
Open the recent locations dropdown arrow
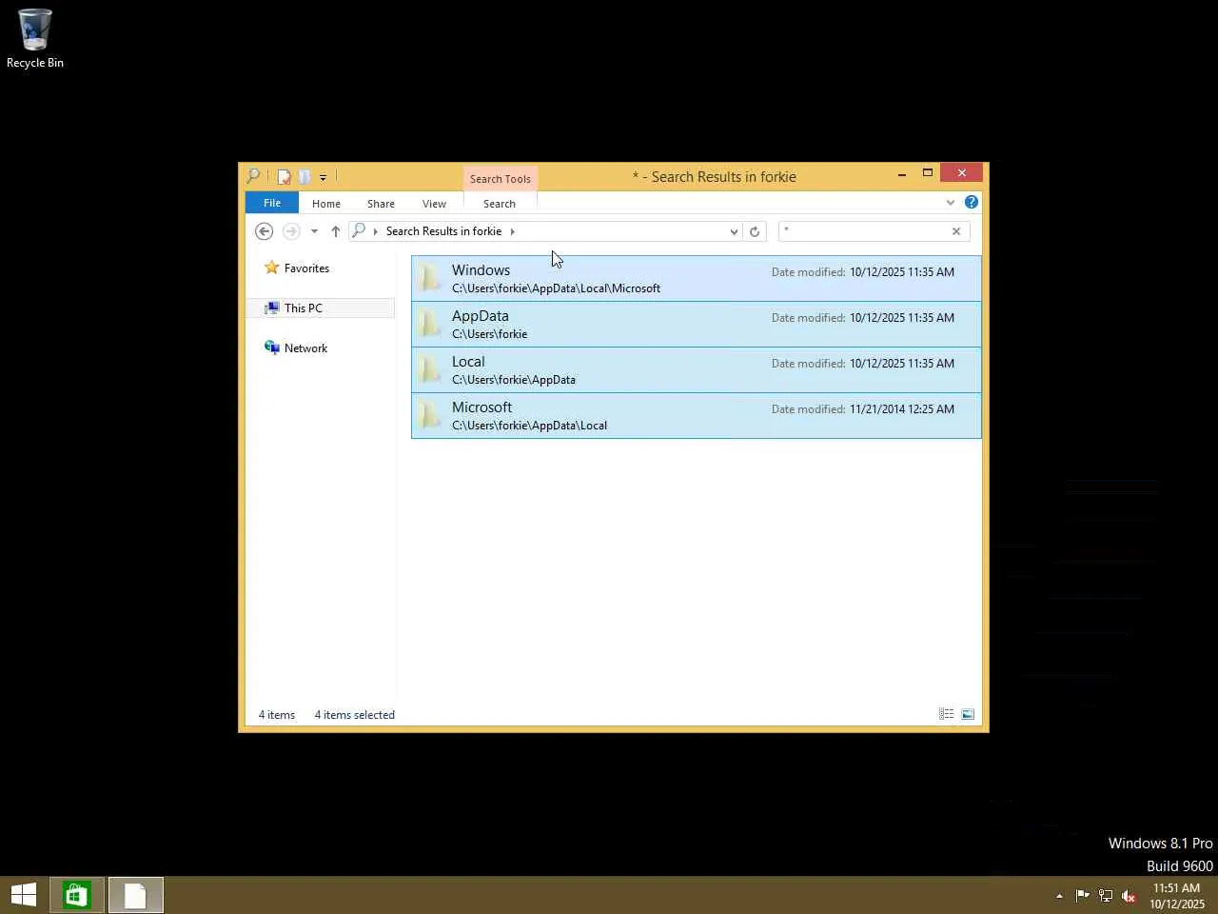click(x=314, y=231)
